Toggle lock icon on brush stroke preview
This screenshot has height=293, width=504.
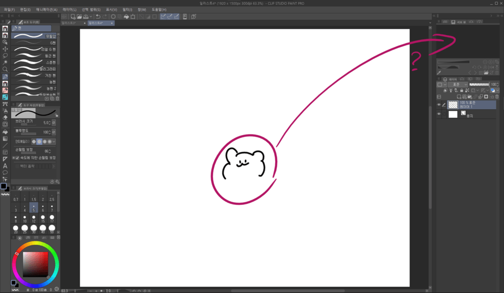tap(56, 115)
